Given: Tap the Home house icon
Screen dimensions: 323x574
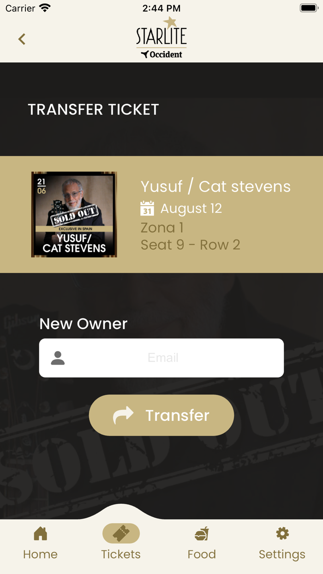Looking at the screenshot, I should [41, 533].
